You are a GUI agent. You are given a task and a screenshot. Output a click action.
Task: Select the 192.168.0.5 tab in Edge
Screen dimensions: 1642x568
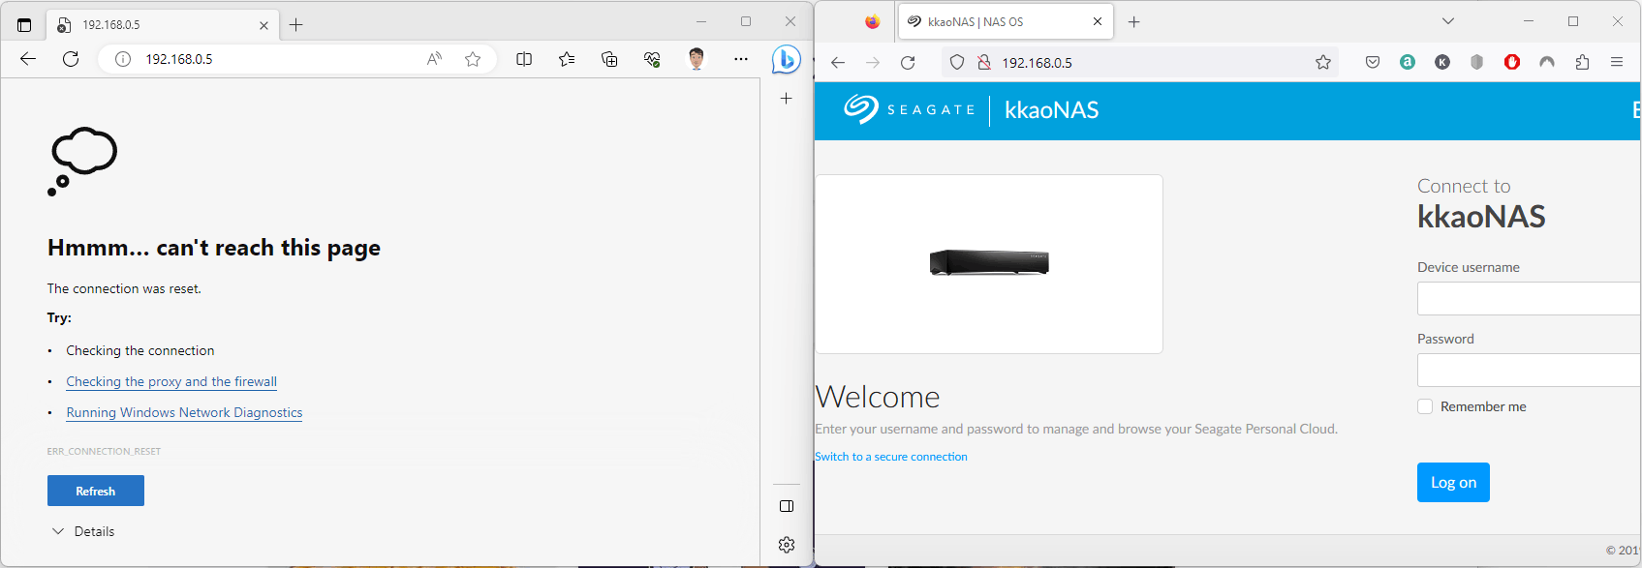pos(163,25)
